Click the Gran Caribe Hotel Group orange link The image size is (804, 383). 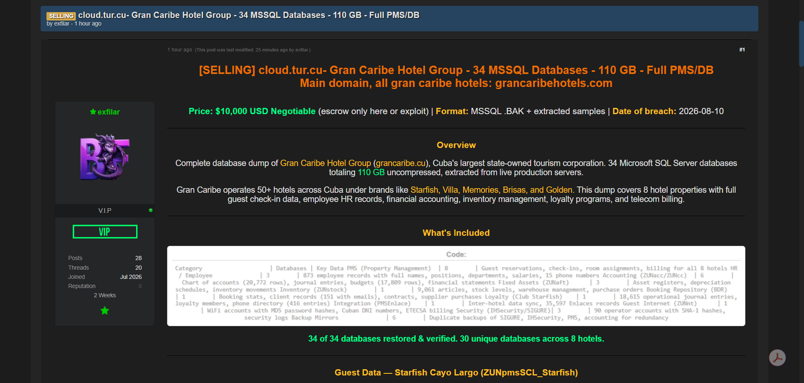coord(325,163)
